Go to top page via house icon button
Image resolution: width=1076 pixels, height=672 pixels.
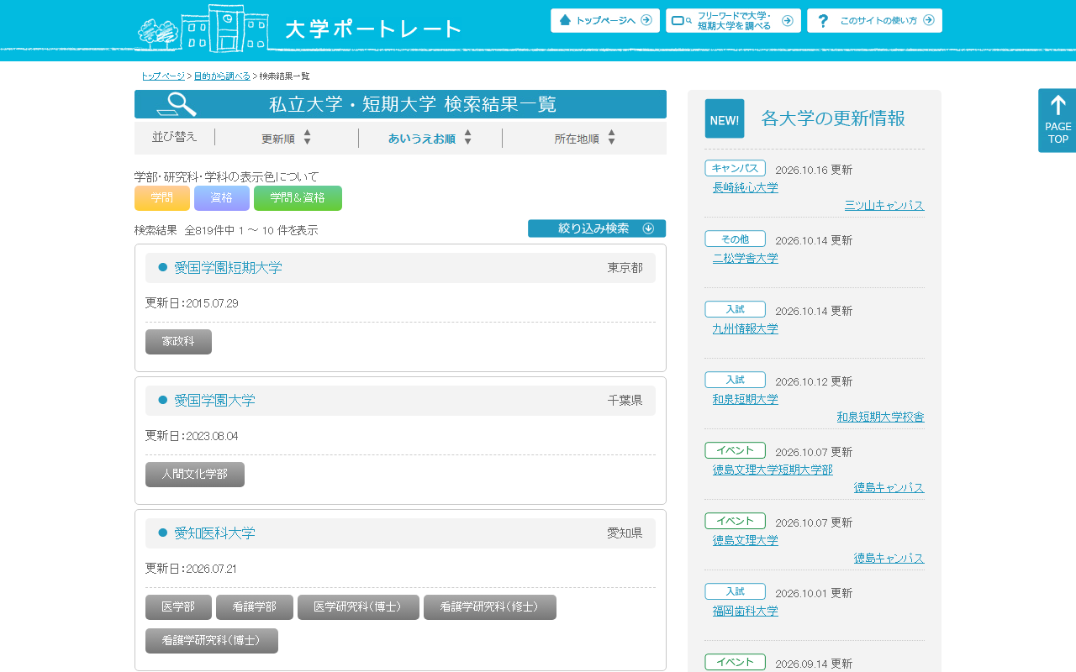click(605, 20)
